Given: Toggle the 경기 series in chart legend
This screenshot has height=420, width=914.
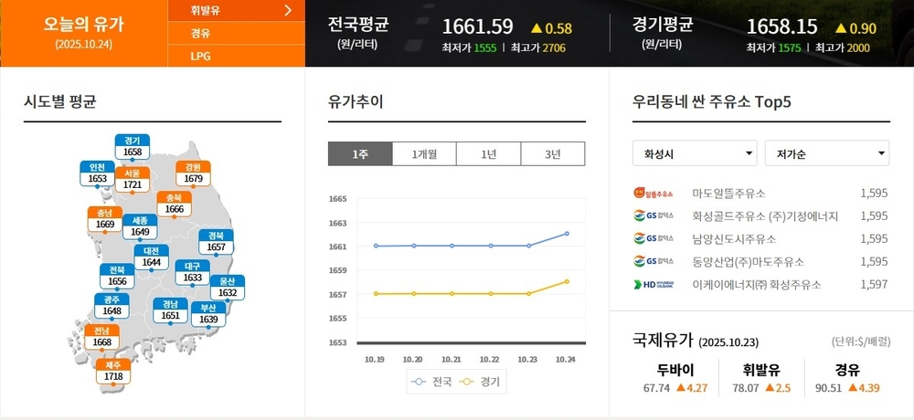Looking at the screenshot, I should (x=481, y=382).
